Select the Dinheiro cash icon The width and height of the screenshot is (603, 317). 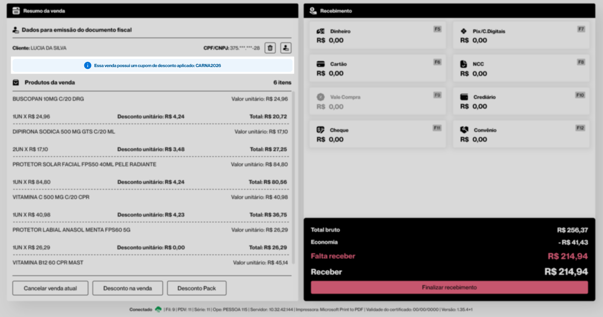pyautogui.click(x=320, y=31)
